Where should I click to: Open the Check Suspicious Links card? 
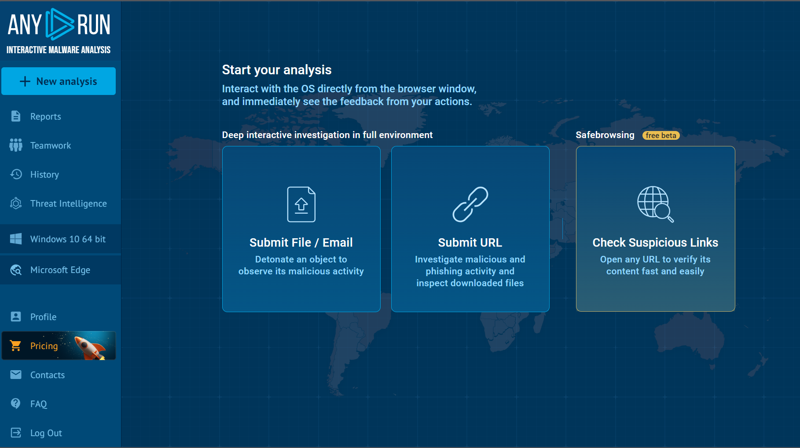pos(655,229)
